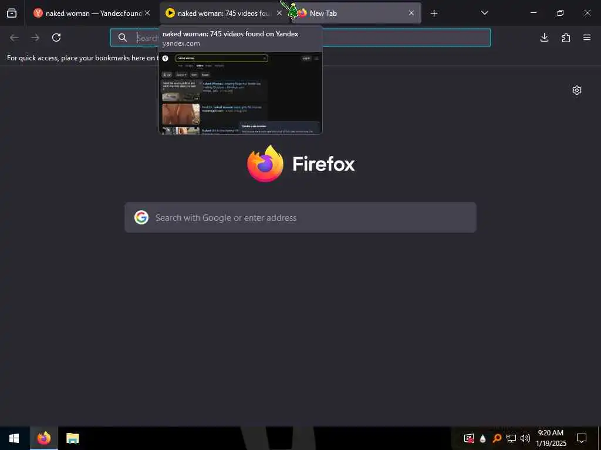Open the Firefox View icon
This screenshot has height=450, width=601.
point(12,13)
